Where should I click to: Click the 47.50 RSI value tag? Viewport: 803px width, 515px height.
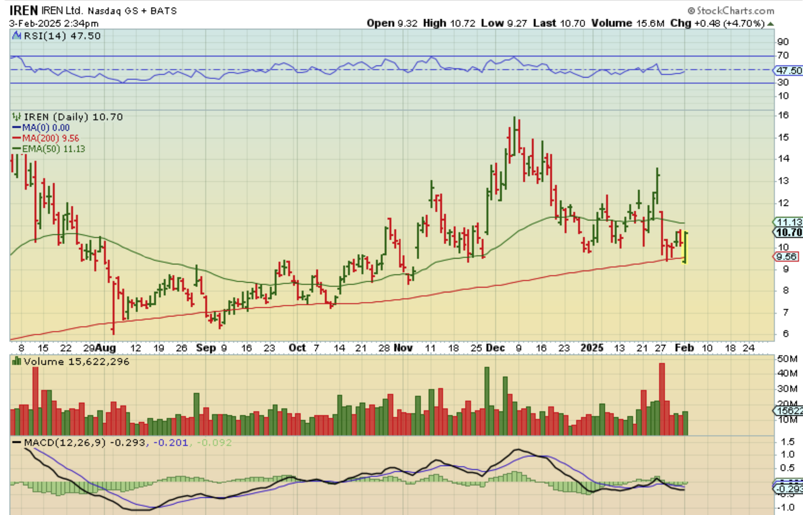tap(789, 71)
